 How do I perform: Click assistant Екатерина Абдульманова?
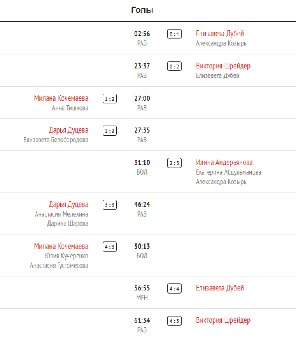(229, 173)
